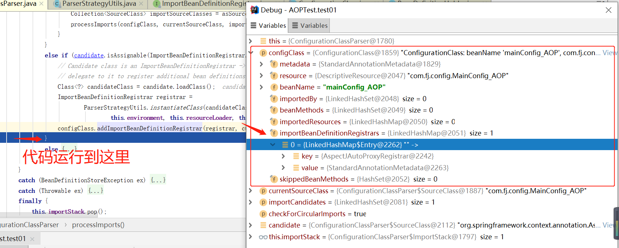Click the this.importStack.pop() statement

[69, 212]
